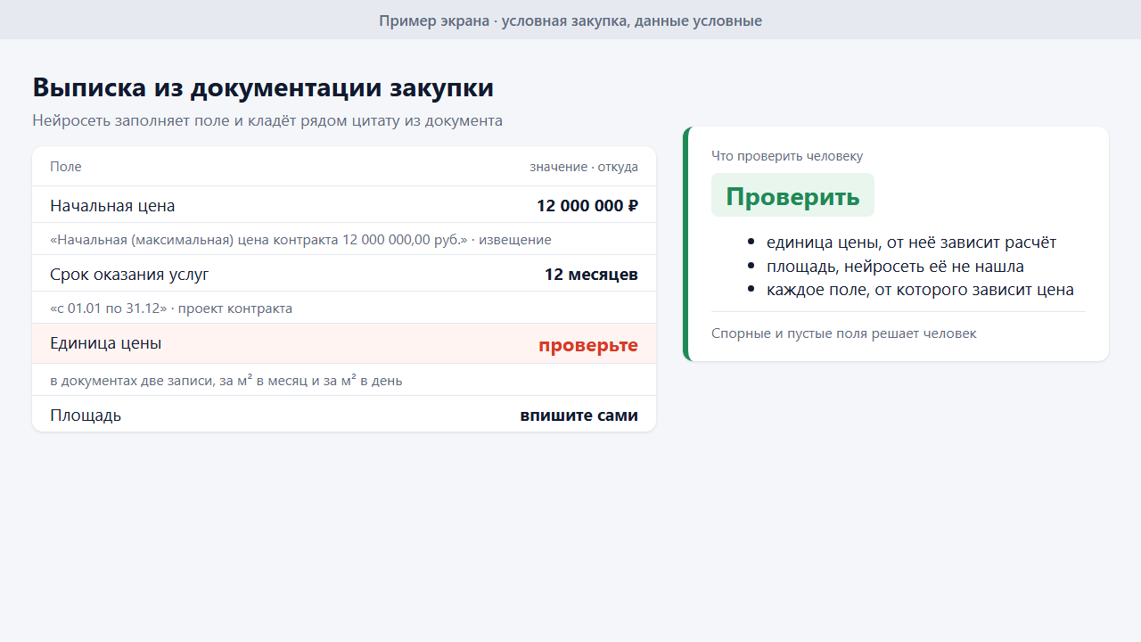Click the banner text "Пример экрана · условная закупка"
Image resolution: width=1141 pixels, height=642 pixels.
pyautogui.click(x=505, y=21)
